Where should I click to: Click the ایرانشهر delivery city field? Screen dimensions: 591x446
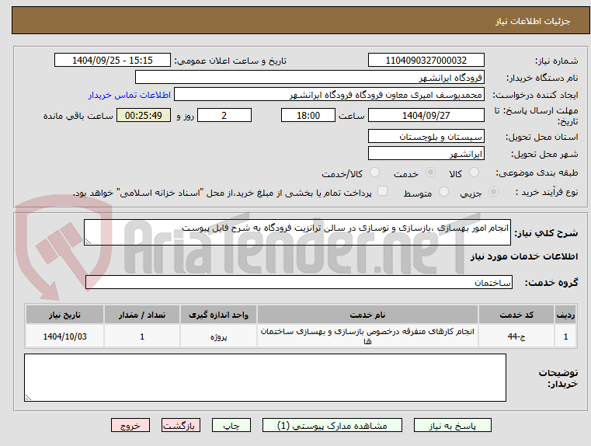point(426,153)
